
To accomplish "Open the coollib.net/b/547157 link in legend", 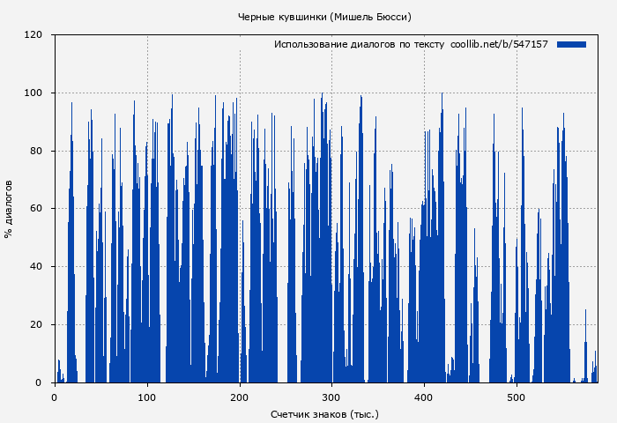I will [499, 44].
